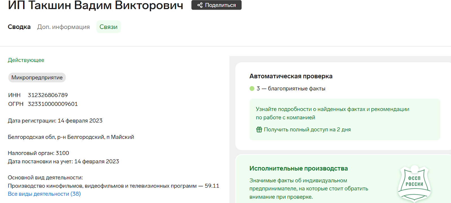Click the Белгородская обл address line

(71, 137)
